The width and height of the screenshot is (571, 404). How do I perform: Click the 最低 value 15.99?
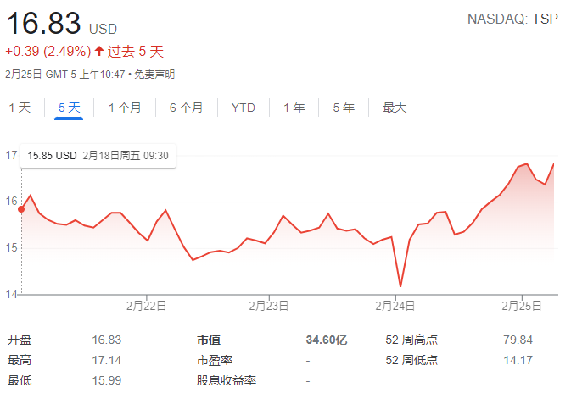pyautogui.click(x=107, y=381)
